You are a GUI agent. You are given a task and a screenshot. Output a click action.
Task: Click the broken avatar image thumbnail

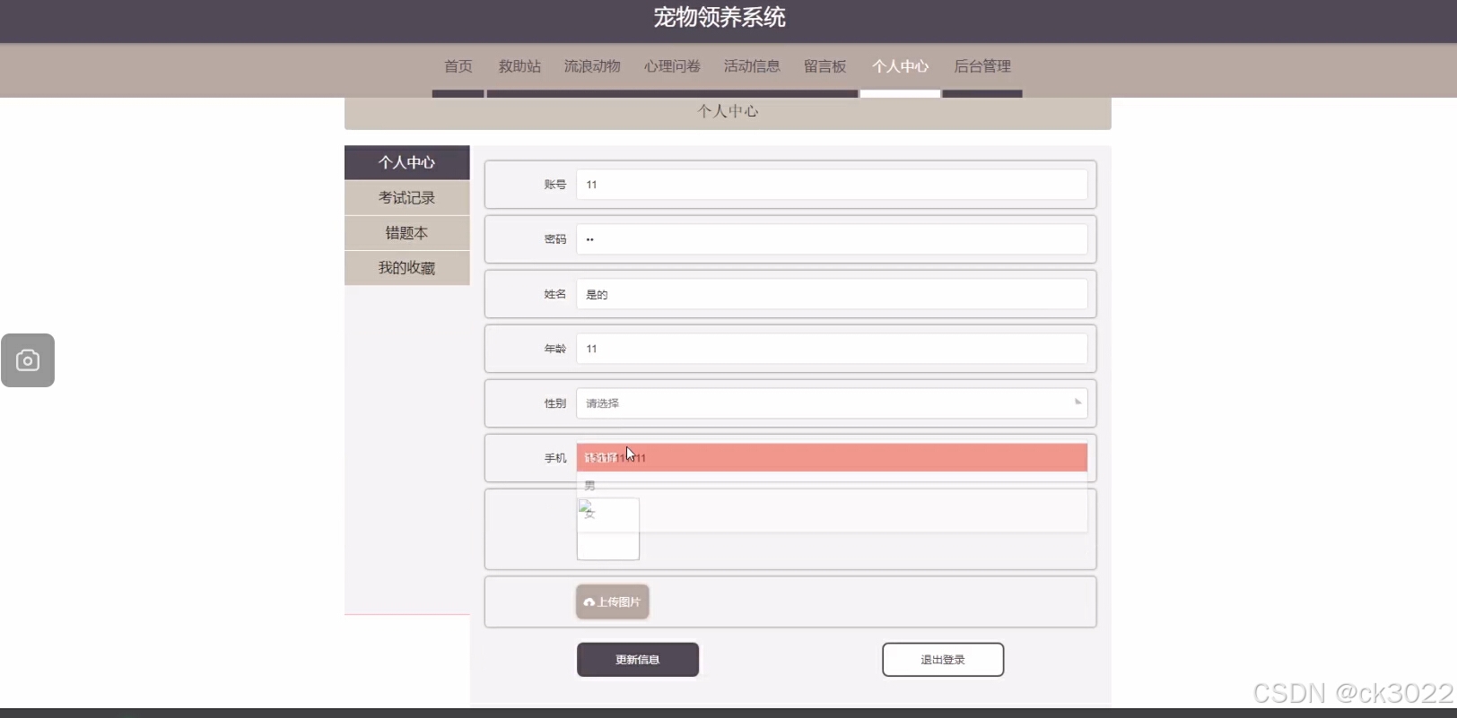(x=607, y=529)
